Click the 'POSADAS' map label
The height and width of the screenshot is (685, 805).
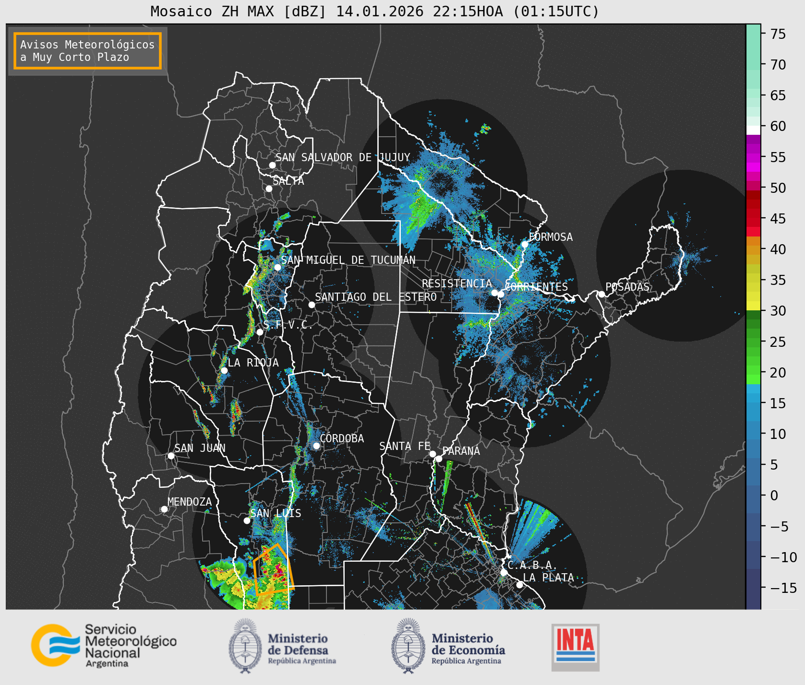627,287
